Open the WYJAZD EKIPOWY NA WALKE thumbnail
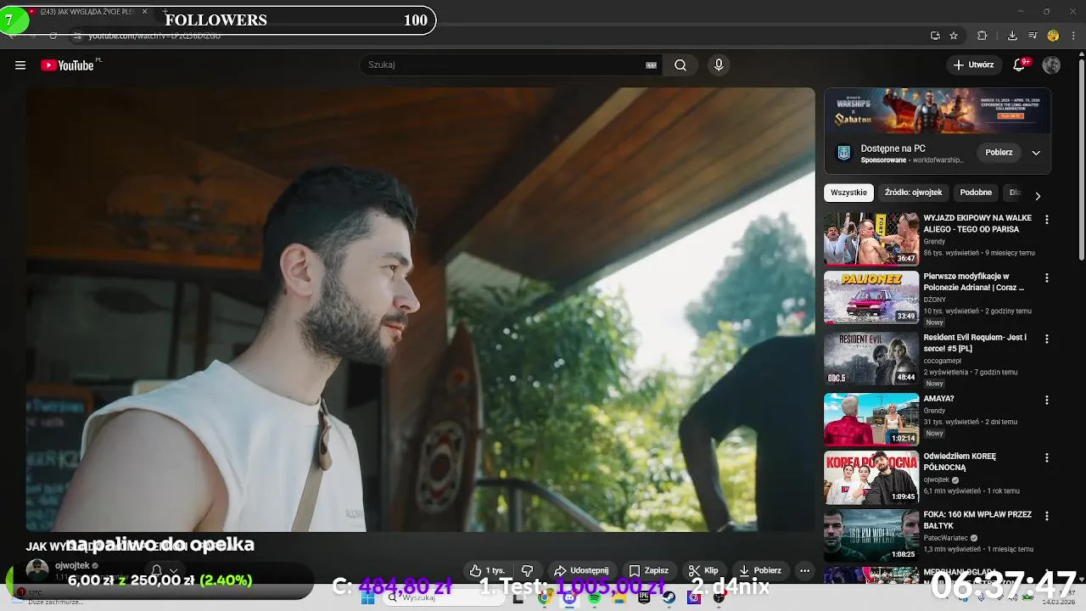 pyautogui.click(x=871, y=238)
